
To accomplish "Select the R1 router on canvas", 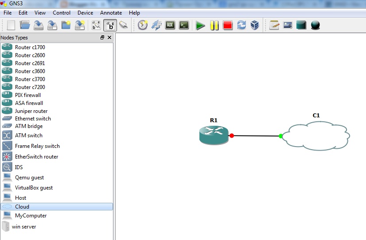I will (214, 135).
